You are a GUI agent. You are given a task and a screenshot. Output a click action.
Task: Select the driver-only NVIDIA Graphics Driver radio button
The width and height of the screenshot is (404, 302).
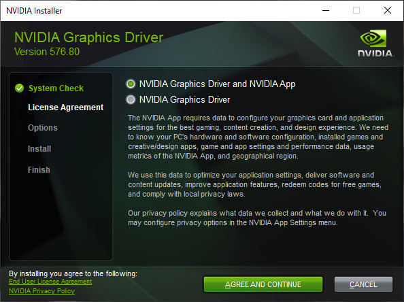pos(131,99)
